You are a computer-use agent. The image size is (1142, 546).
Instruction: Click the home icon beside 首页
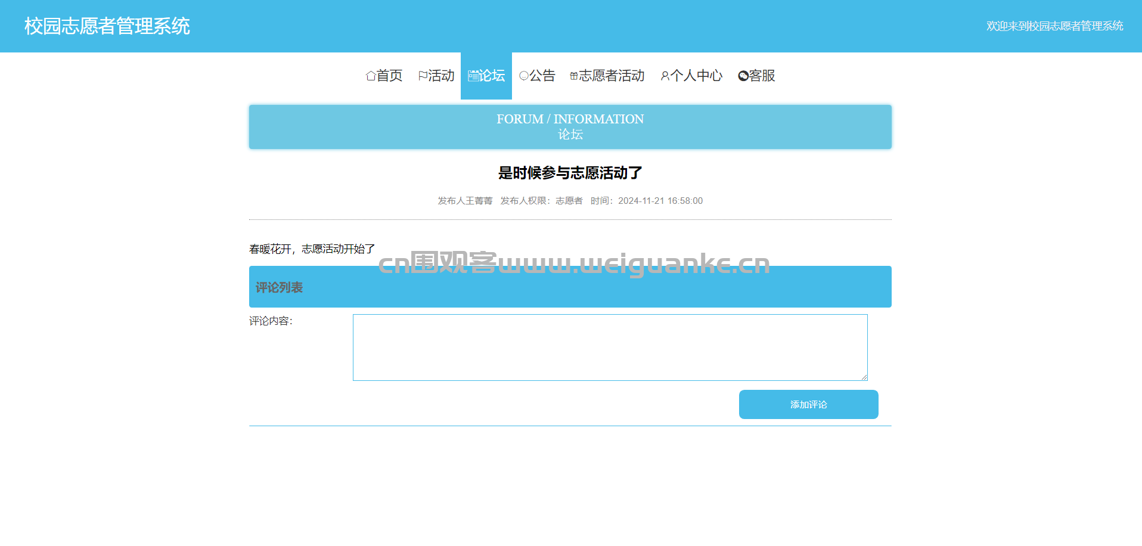point(371,76)
